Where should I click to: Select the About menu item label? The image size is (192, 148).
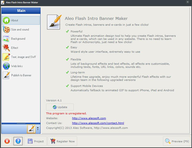[x=15, y=21]
